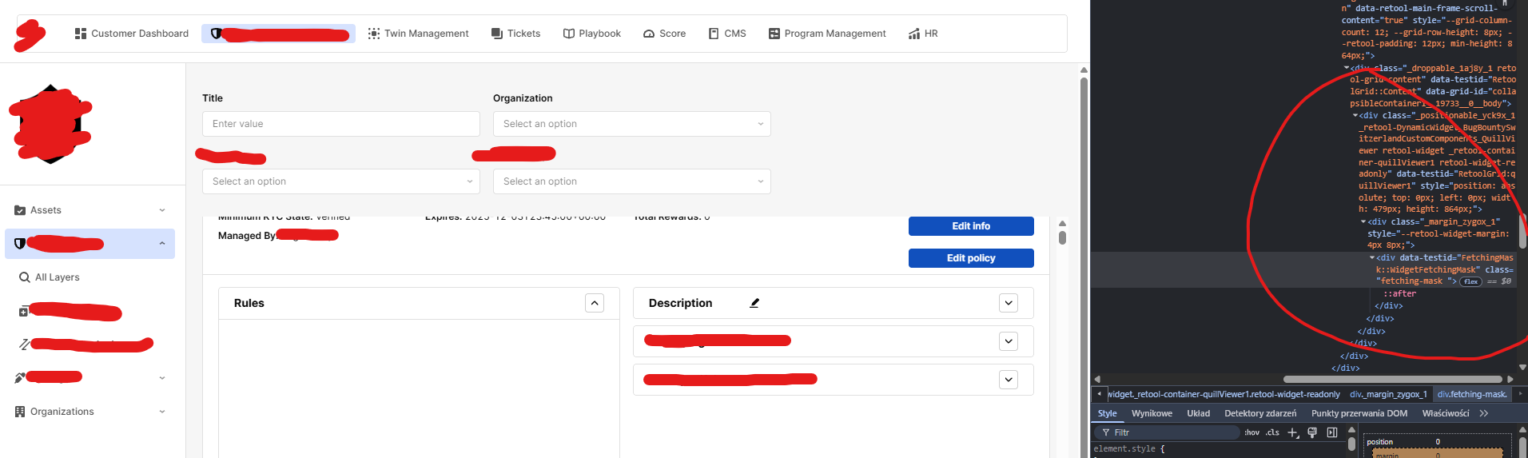Click the paintbrush icon in Styles toolbar
Image resolution: width=1528 pixels, height=458 pixels.
1312,432
